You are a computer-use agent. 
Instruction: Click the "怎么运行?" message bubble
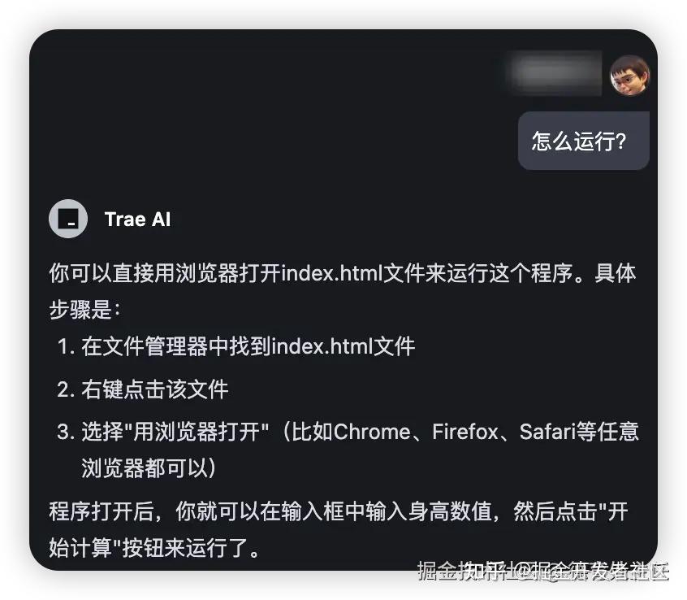point(583,141)
